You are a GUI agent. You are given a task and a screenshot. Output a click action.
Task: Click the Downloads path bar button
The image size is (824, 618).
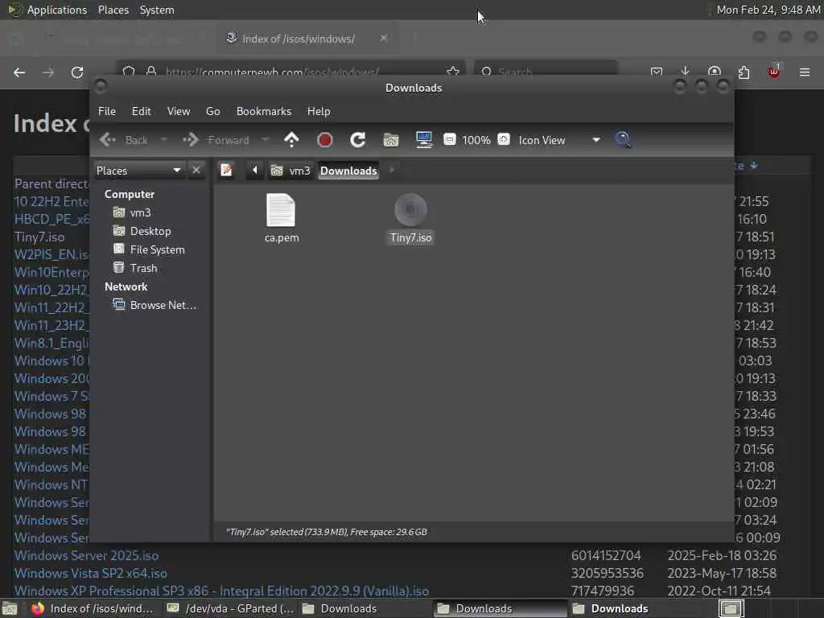348,171
